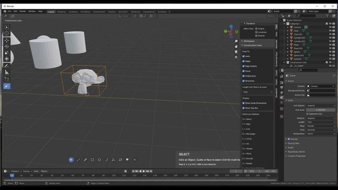Screen dimensions: 338x190
Task: Uncheck the Edge Centers snap checkbox
Action: 243,66
